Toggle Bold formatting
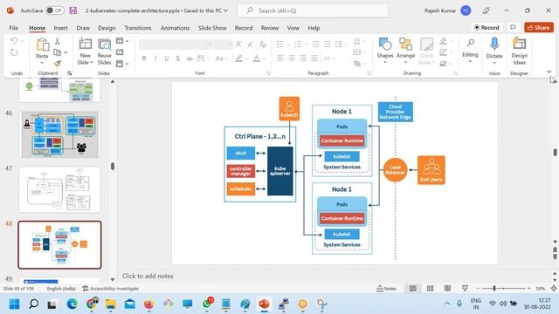Screen dimensions: 559x314 click(144, 58)
